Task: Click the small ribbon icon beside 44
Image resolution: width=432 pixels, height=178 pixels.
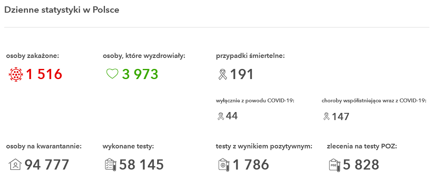Action: click(221, 116)
